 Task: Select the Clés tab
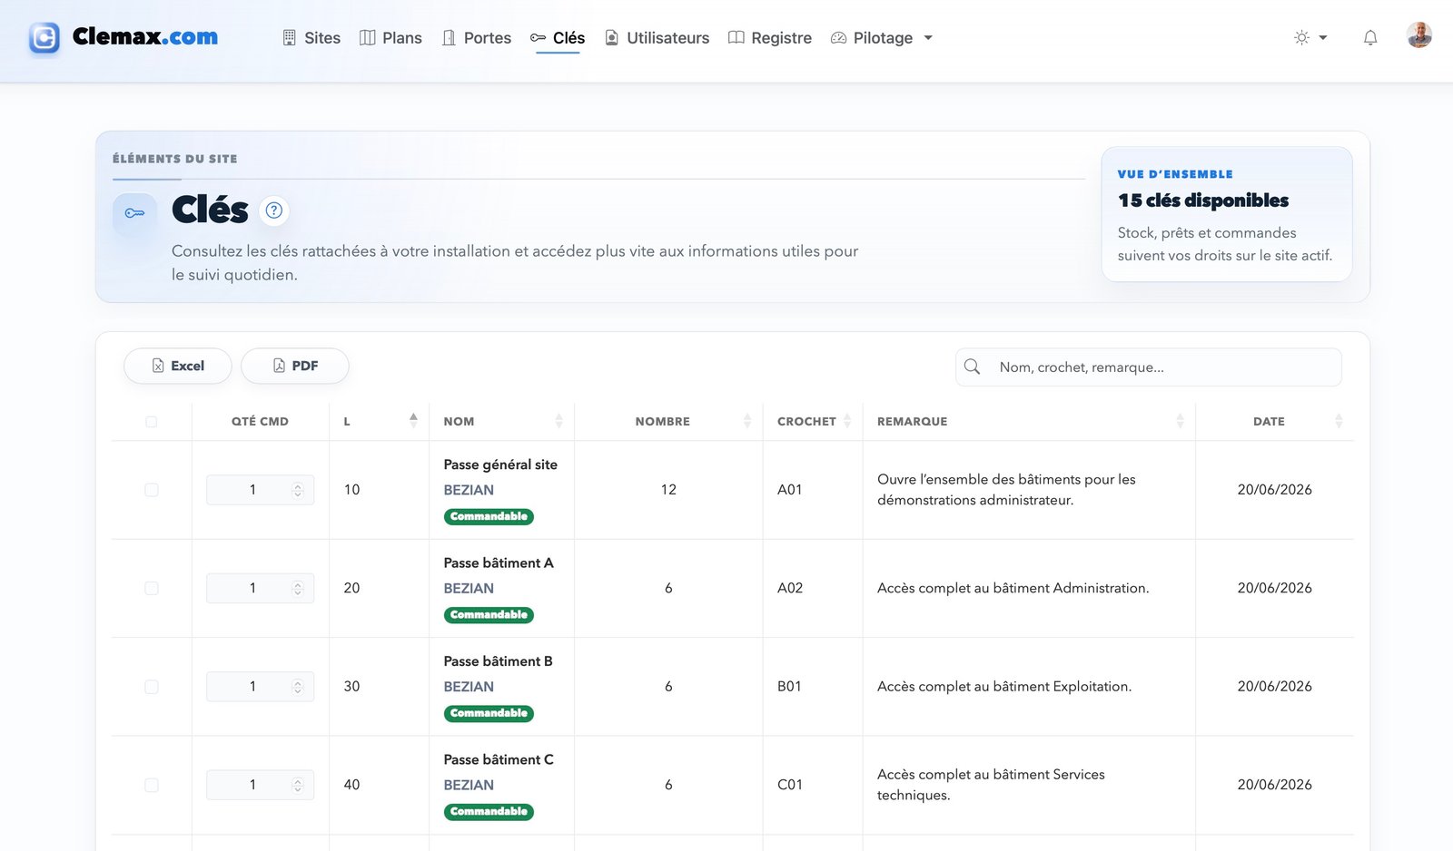pos(558,38)
